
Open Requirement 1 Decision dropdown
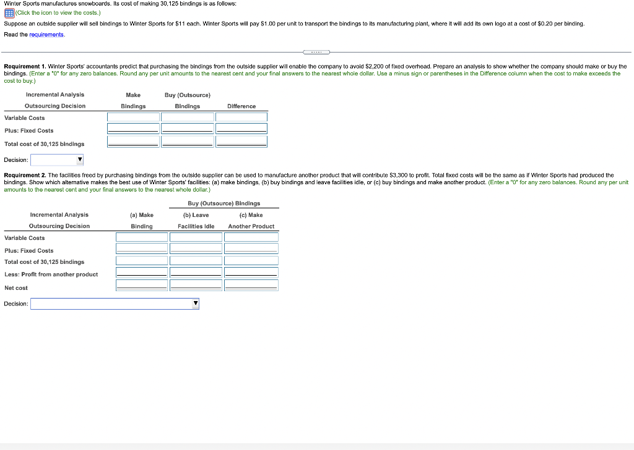(57, 160)
